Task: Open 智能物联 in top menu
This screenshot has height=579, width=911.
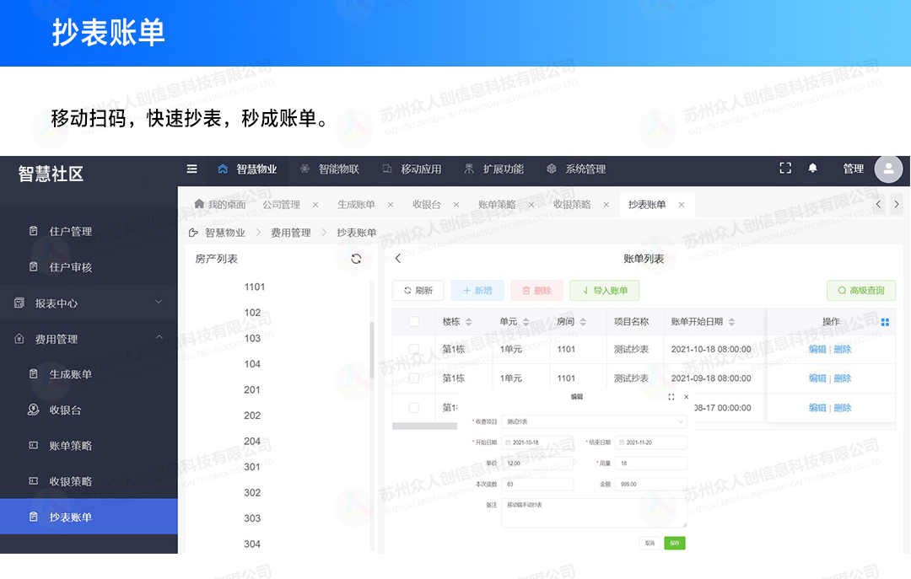Action: click(330, 169)
